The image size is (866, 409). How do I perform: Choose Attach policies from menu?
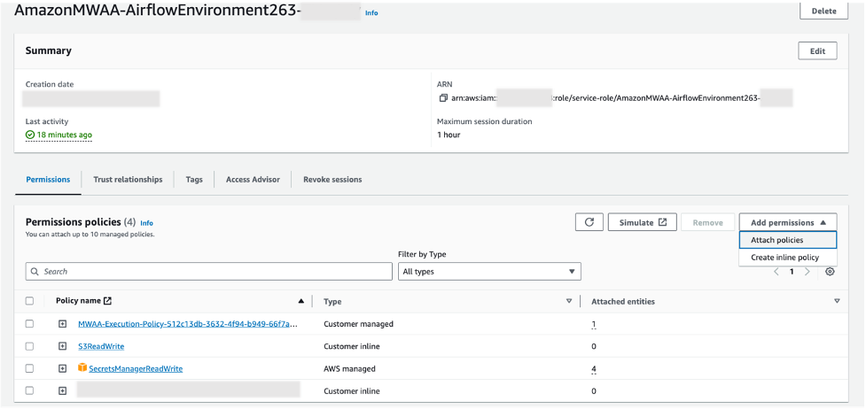(x=788, y=240)
